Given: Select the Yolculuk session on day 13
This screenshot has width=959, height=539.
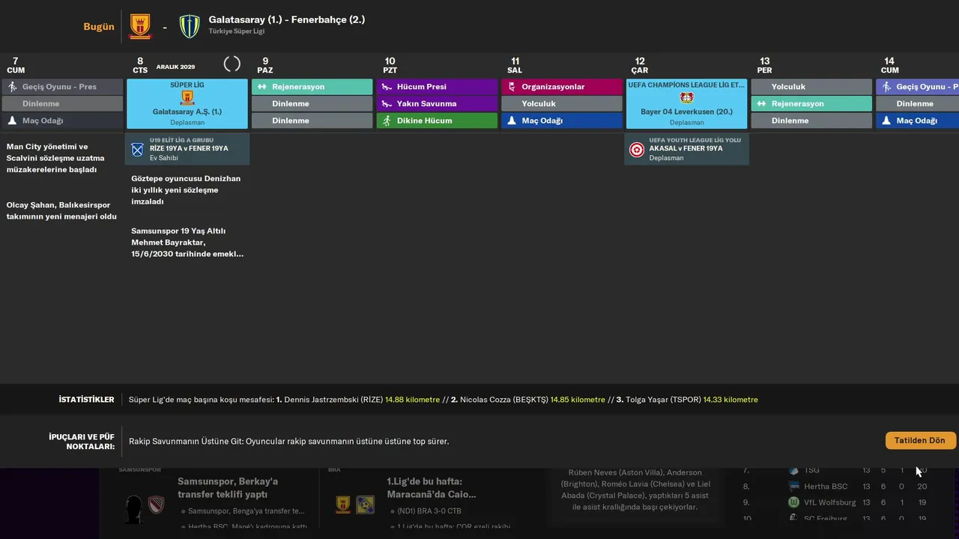Looking at the screenshot, I should tap(811, 87).
